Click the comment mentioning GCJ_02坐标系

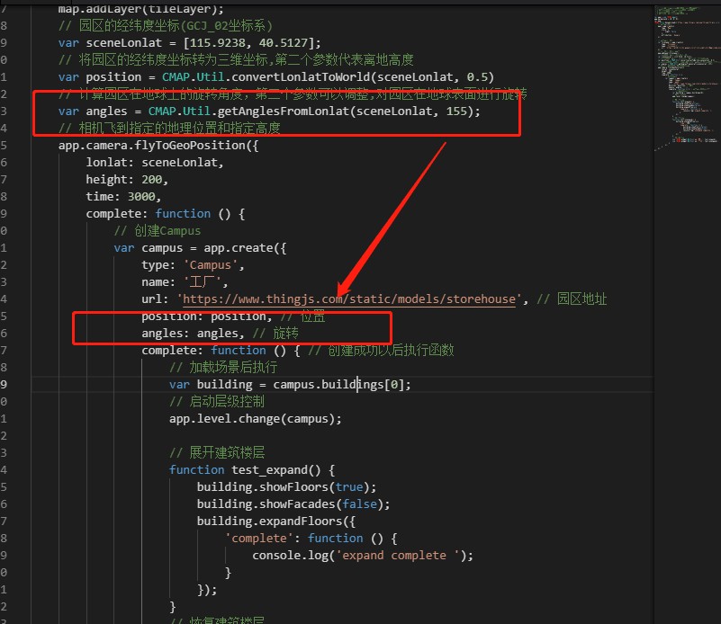point(166,26)
